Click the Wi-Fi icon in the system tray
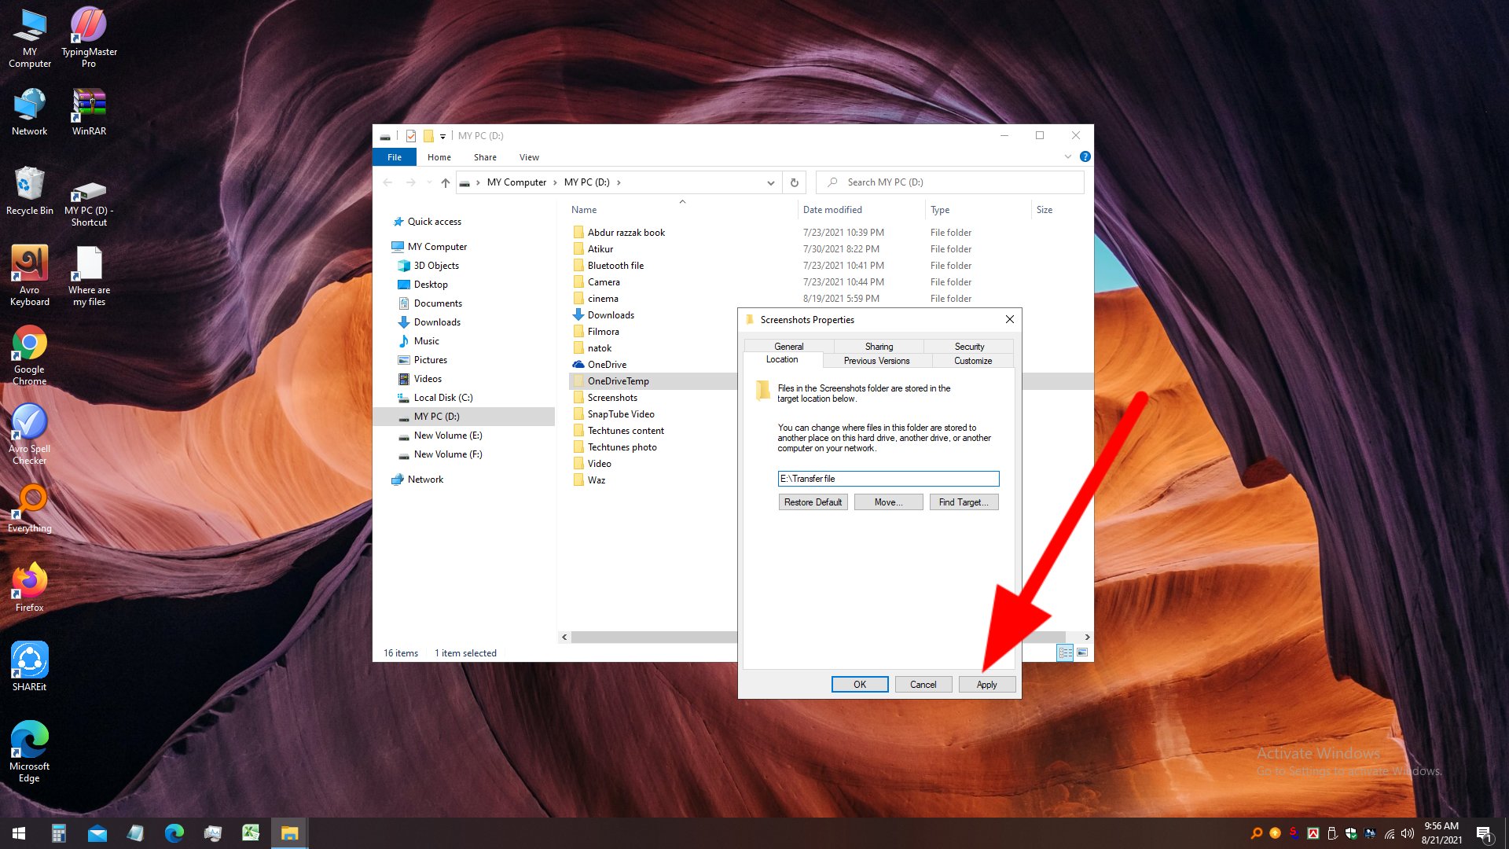Screen dimensions: 1509x849 [x=1390, y=833]
